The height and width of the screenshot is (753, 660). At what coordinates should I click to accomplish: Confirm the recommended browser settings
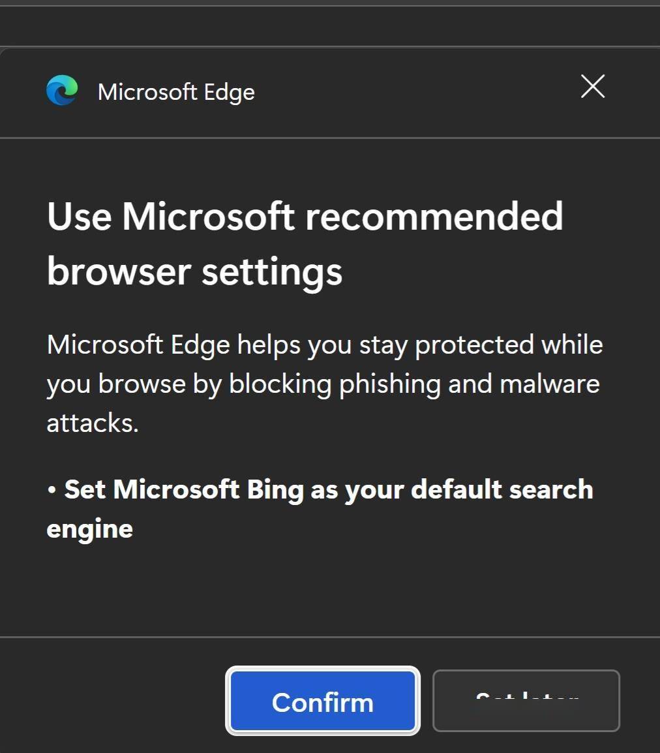(323, 701)
